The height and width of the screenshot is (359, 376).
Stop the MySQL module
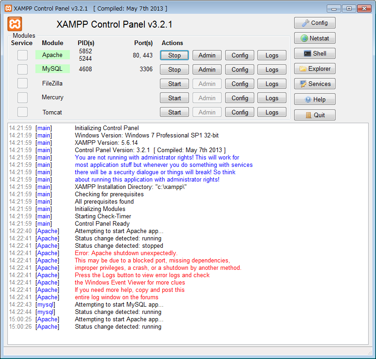[174, 69]
